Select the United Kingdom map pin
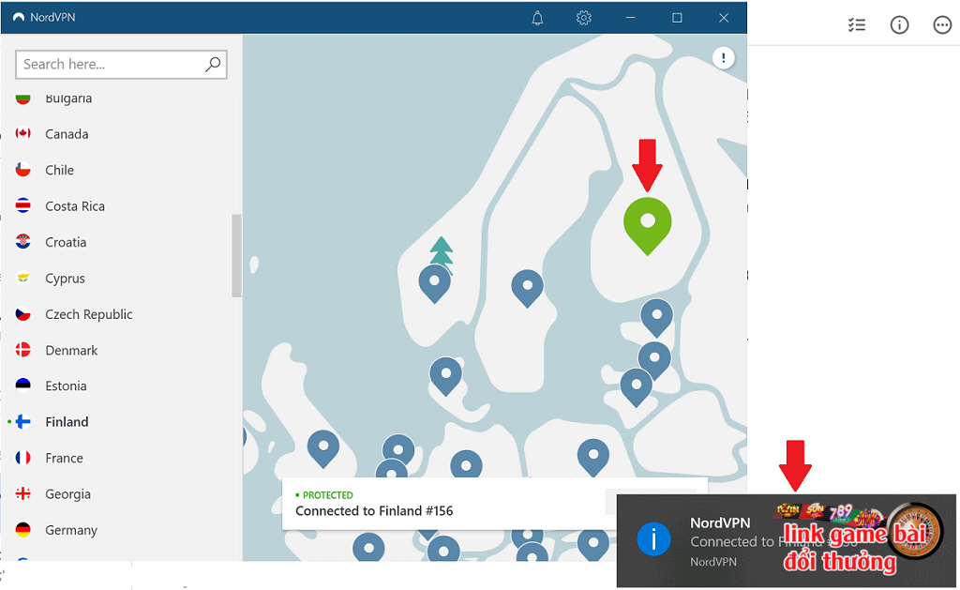The height and width of the screenshot is (590, 960). click(x=323, y=448)
